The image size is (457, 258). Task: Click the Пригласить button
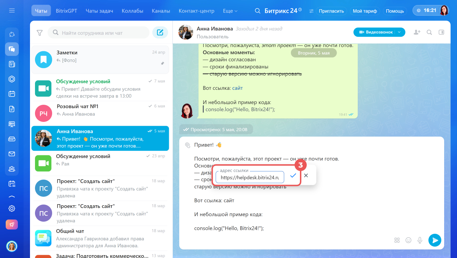[x=331, y=11]
